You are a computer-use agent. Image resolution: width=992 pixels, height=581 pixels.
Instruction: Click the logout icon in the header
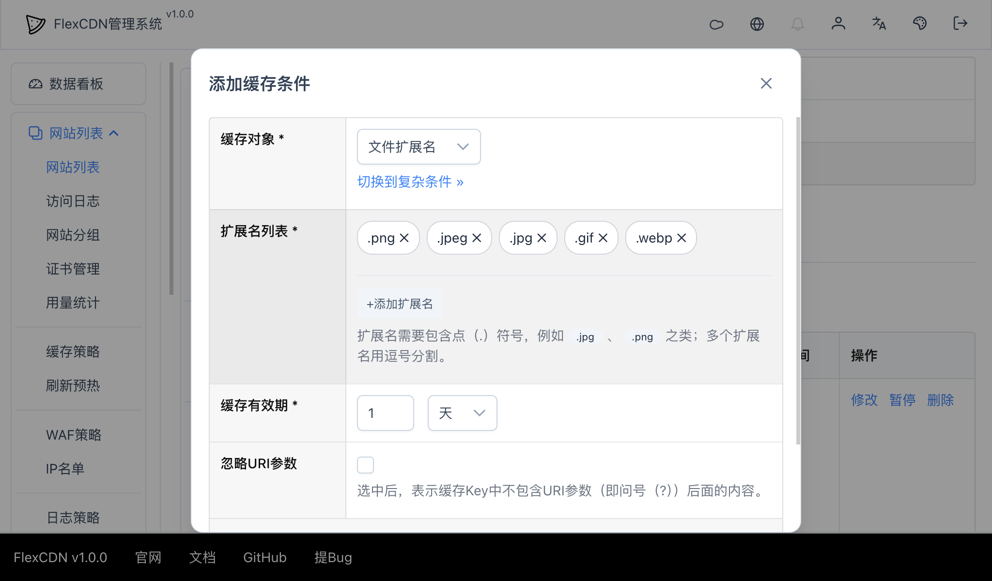(x=960, y=24)
